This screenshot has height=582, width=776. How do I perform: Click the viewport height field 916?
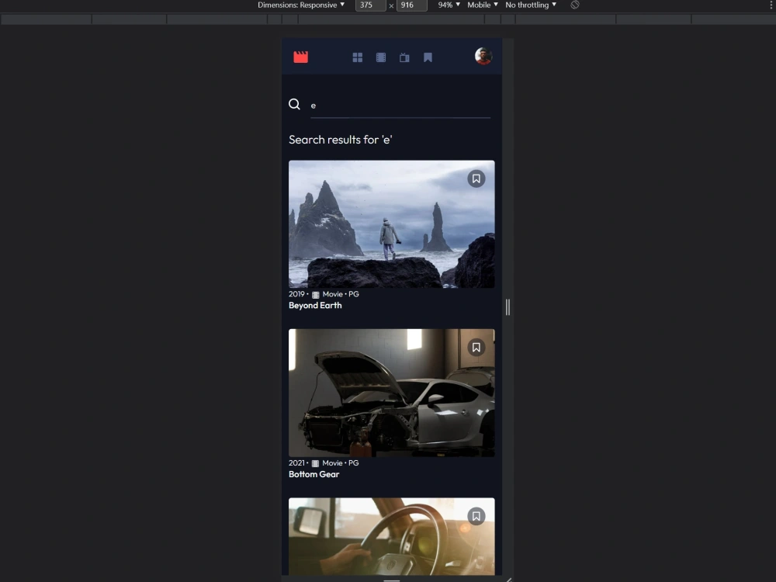pyautogui.click(x=411, y=5)
